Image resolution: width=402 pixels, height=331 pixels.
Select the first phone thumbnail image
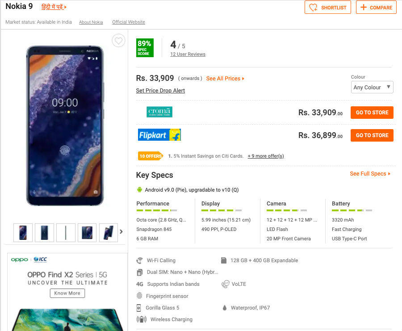click(x=23, y=232)
